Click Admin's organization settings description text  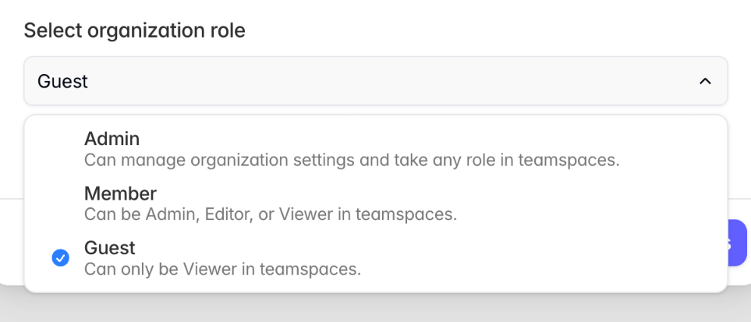[351, 161]
